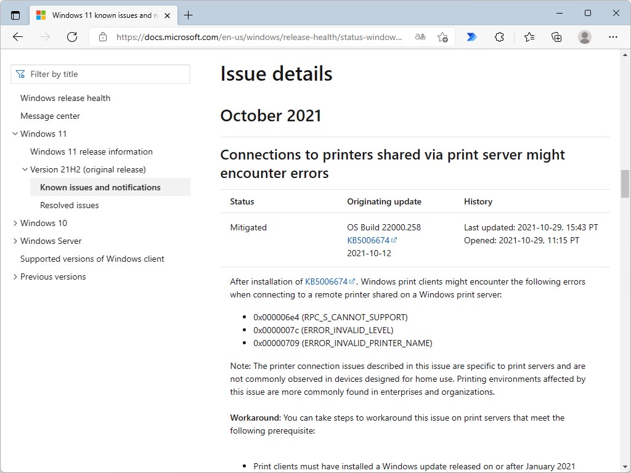Collapse Version 21H2 (original release)
Screen dimensions: 631x473
point(25,169)
